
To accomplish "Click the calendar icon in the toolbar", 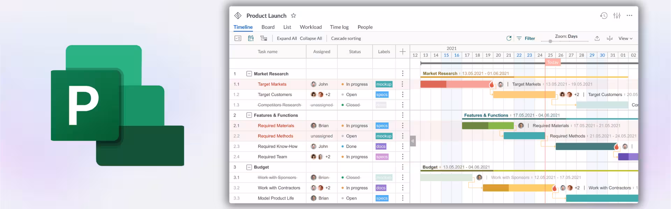I will click(251, 38).
